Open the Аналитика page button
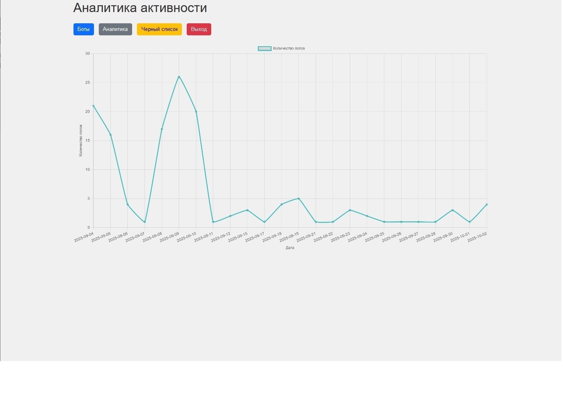 pos(115,29)
